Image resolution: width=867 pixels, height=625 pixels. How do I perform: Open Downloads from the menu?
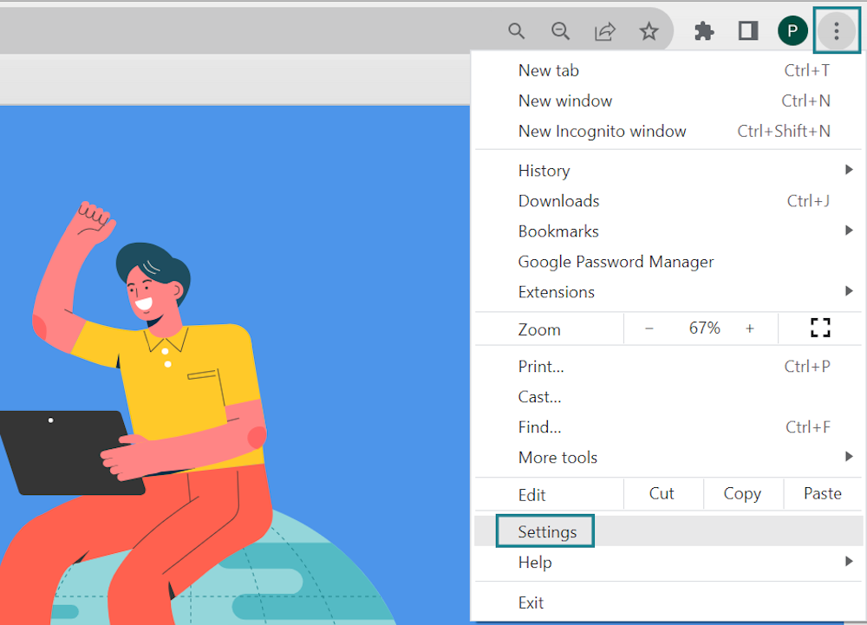[x=558, y=201]
